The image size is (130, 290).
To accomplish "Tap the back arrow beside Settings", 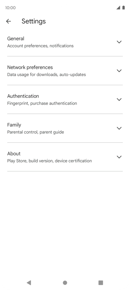I will [8, 21].
